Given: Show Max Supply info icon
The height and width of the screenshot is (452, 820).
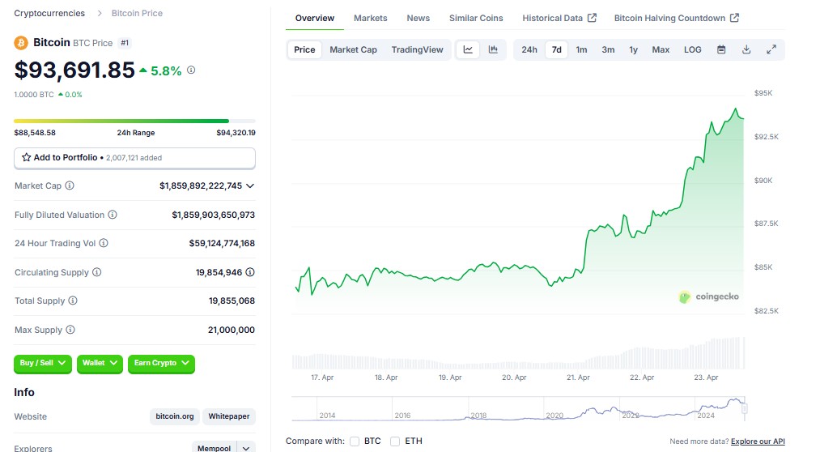Looking at the screenshot, I should point(70,330).
